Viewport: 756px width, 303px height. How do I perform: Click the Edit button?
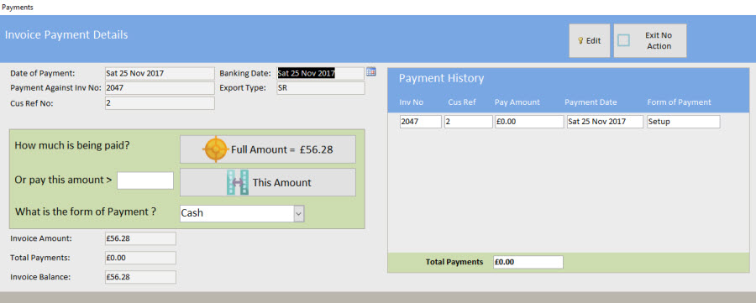pyautogui.click(x=589, y=41)
